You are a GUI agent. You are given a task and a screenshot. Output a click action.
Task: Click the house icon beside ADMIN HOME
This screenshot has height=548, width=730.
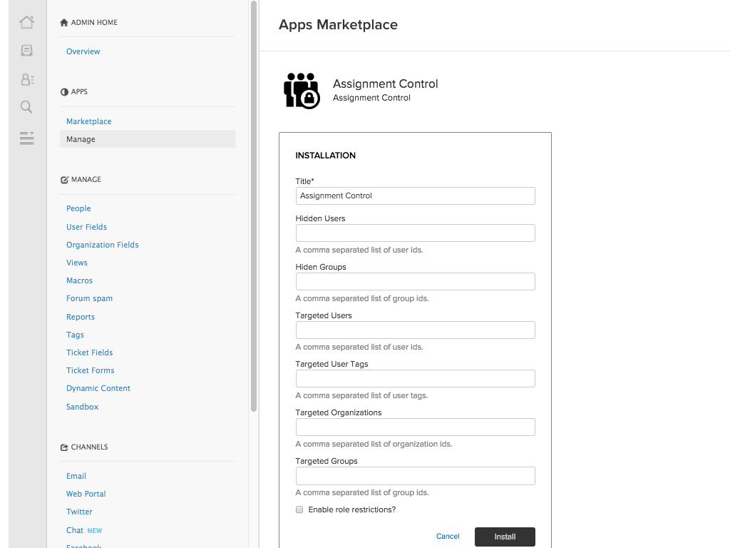(x=63, y=22)
